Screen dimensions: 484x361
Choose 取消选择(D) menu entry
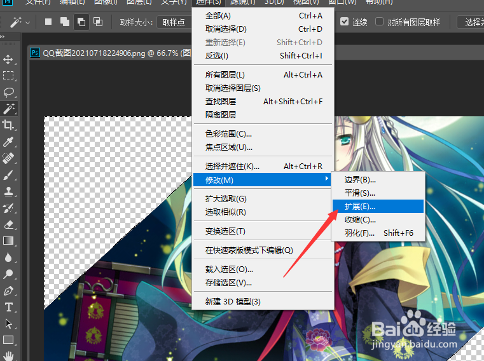point(263,29)
